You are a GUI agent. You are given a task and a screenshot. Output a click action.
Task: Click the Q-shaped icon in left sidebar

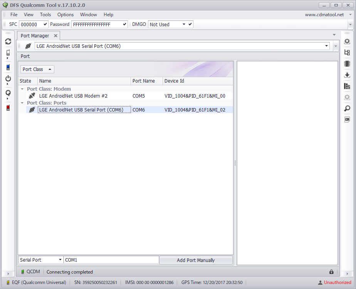coord(8,93)
